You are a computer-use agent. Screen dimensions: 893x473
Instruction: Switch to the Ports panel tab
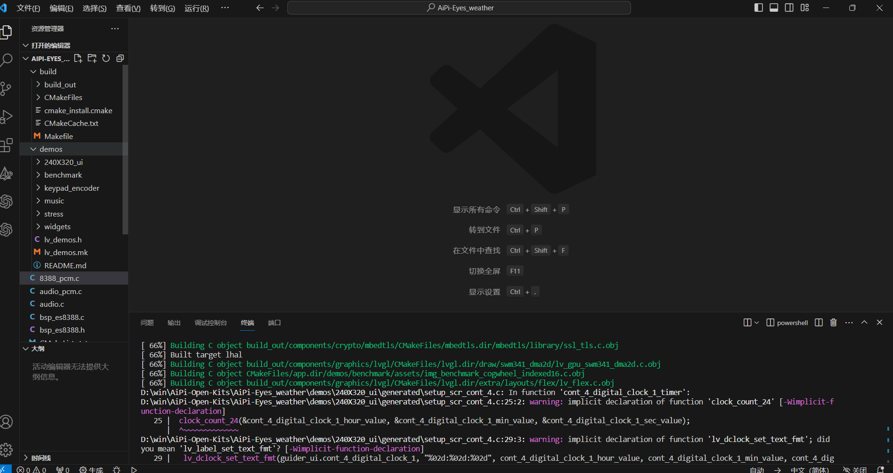tap(274, 323)
